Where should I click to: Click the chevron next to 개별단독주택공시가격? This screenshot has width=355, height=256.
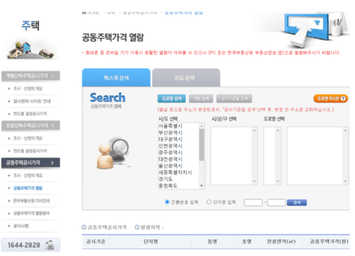tap(52, 76)
